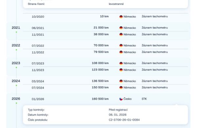Click the German flag in the 11/2021 row
Image resolution: width=197 pixels, height=128 pixels.
[x=121, y=34]
